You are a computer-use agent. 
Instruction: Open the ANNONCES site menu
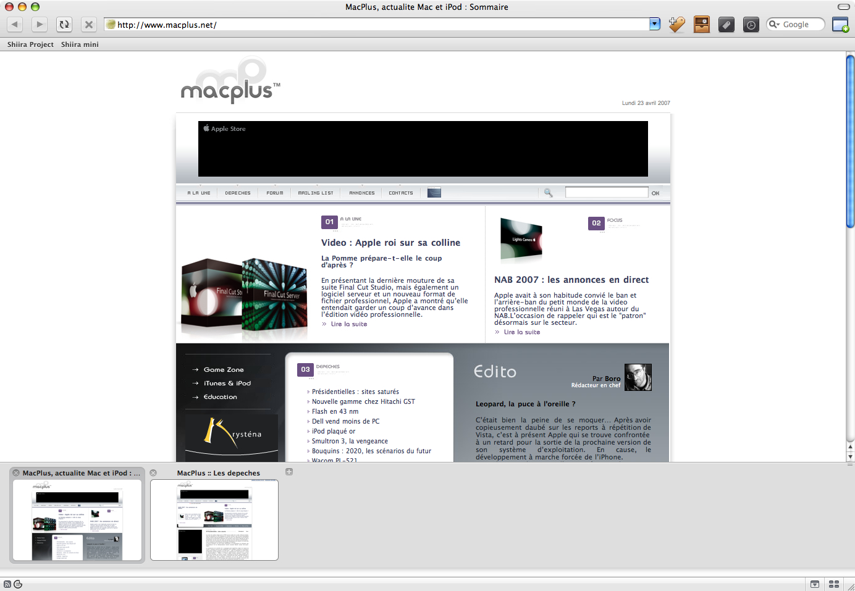pos(362,193)
